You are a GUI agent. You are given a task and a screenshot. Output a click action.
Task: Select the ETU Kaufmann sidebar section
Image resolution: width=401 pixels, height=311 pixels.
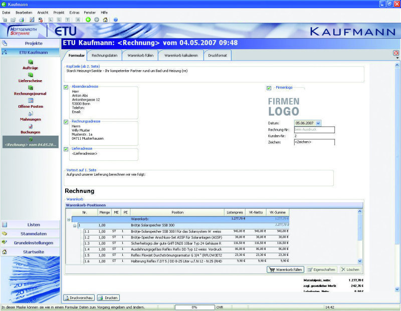[31, 53]
